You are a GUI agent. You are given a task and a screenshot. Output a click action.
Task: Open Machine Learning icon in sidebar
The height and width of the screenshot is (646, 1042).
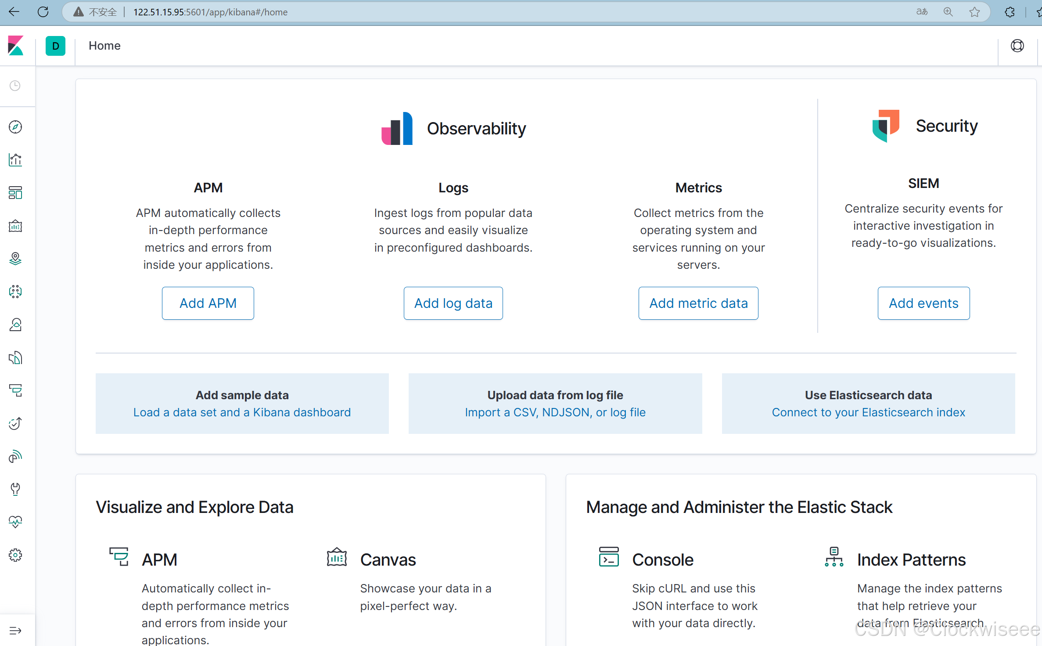coord(15,292)
